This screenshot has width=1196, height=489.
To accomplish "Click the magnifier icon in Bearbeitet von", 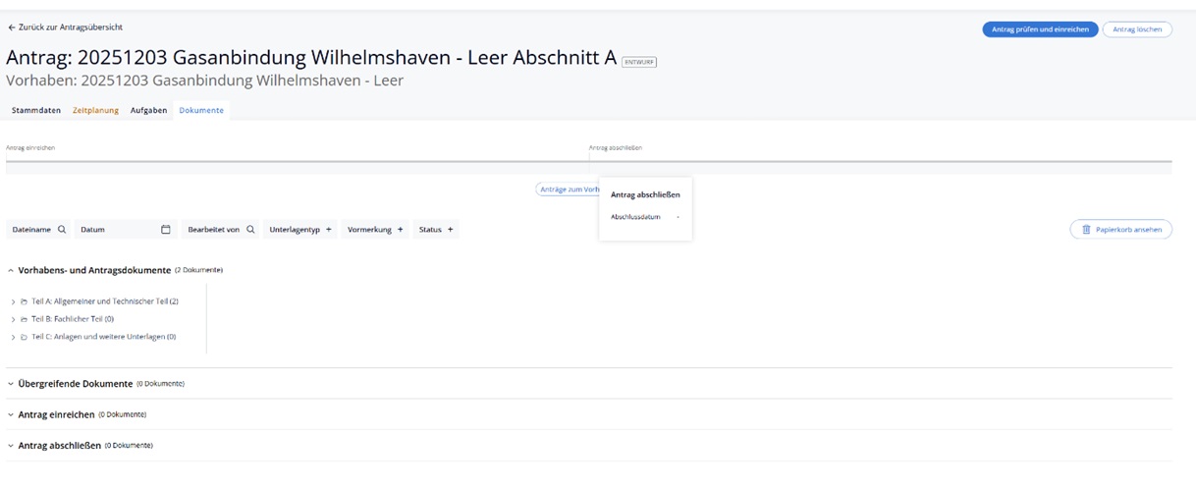I will 250,230.
